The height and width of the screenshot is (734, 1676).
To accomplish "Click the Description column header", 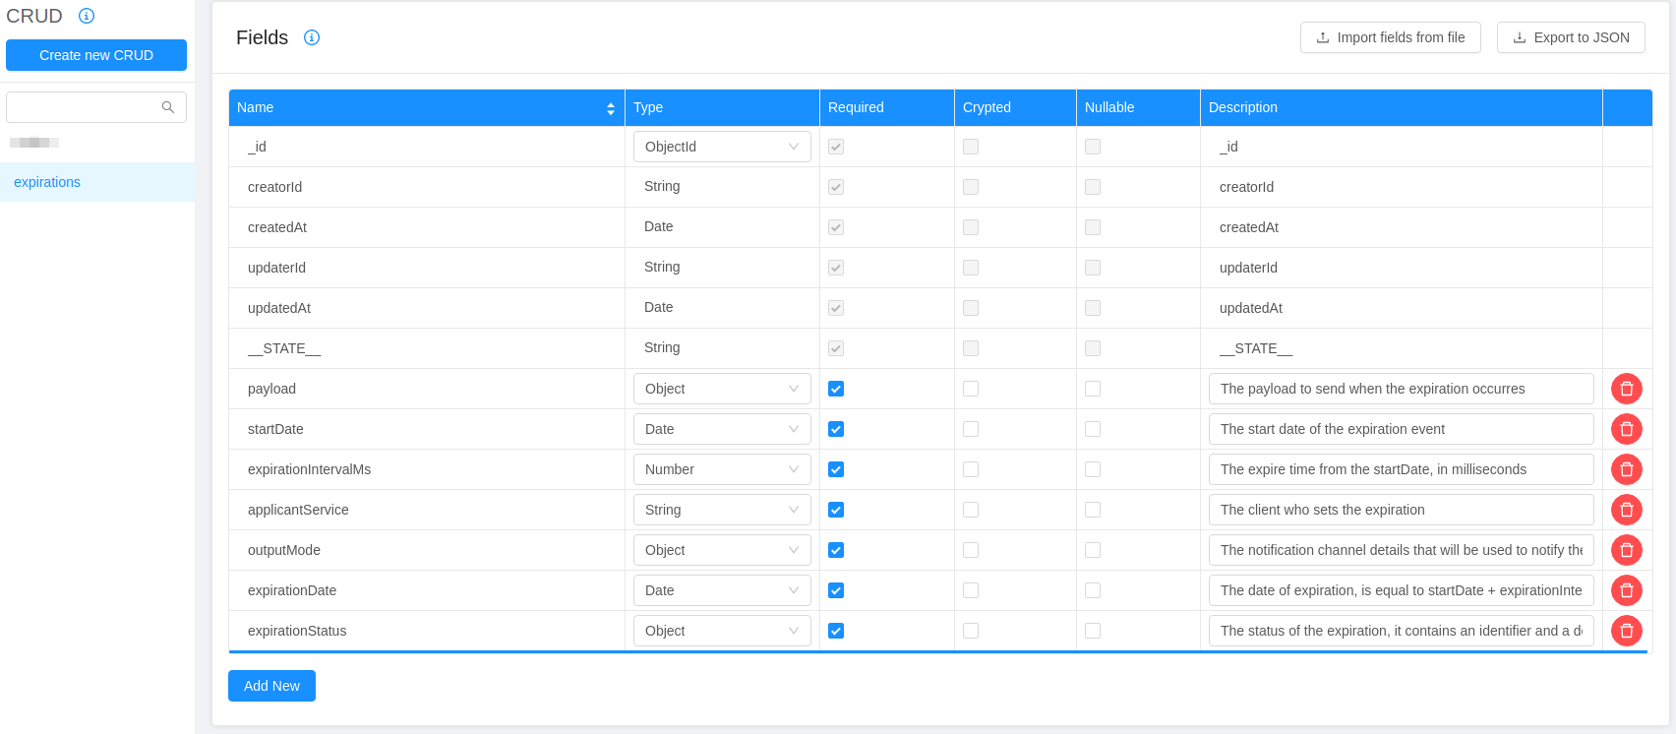I will coord(1243,107).
